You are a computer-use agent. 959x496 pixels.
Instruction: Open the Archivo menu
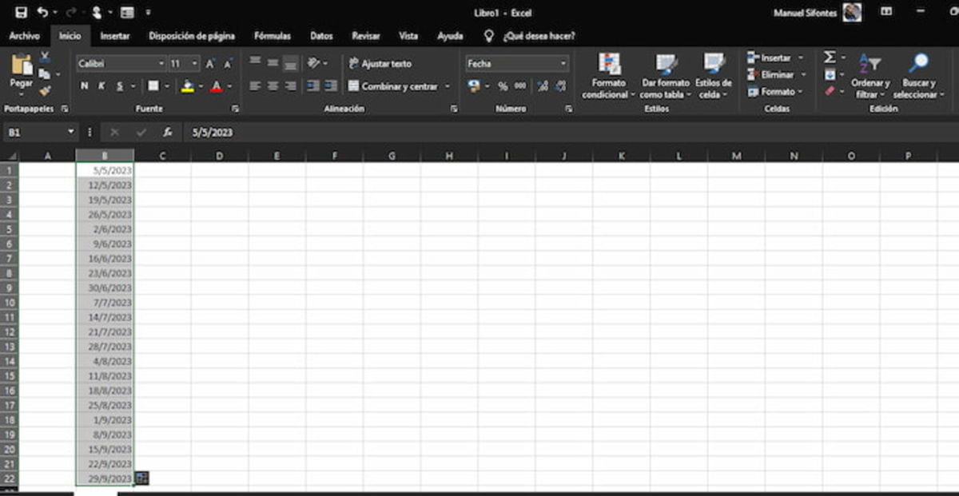pyautogui.click(x=24, y=36)
